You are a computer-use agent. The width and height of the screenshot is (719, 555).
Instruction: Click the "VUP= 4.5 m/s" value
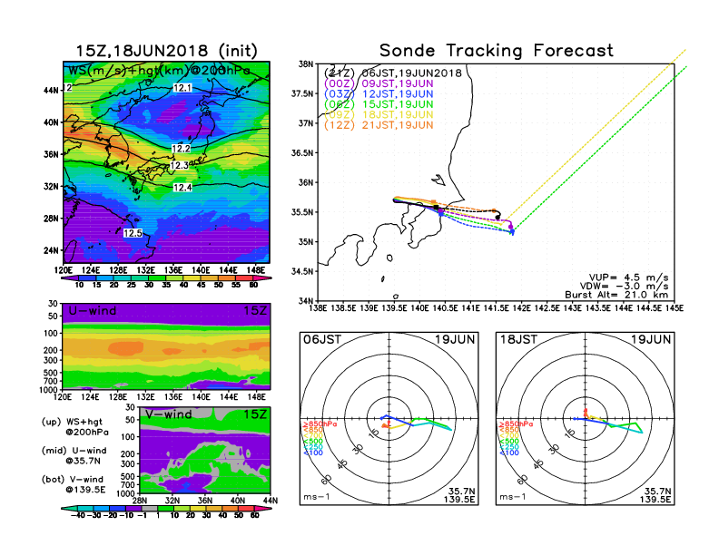(x=628, y=277)
